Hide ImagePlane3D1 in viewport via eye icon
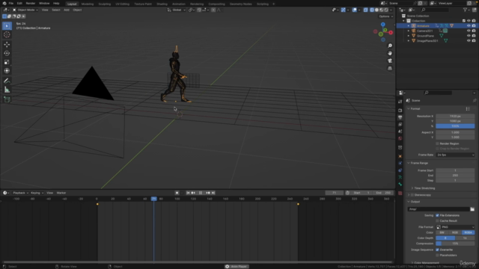 pos(469,40)
